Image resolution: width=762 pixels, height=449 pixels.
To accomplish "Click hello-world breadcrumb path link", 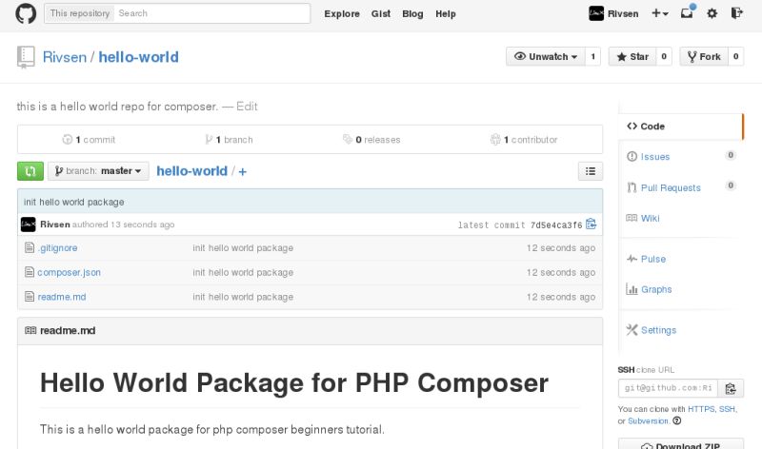I will pyautogui.click(x=192, y=171).
